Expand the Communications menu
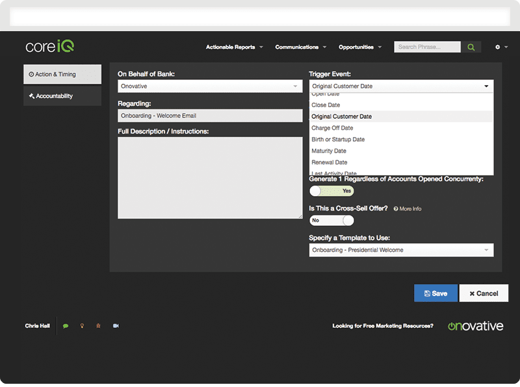Screen dimensions: 520x387 [x=301, y=47]
